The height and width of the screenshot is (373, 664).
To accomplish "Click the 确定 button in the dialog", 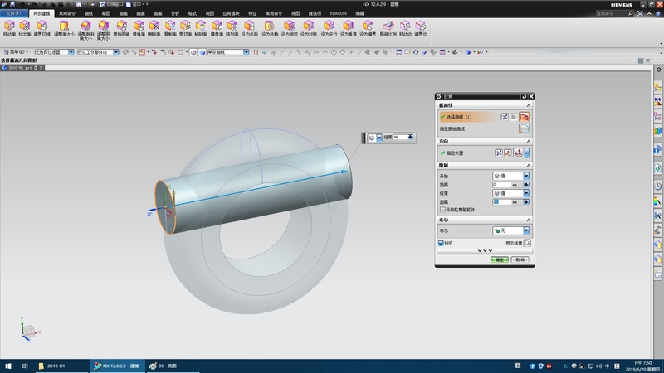I will [x=498, y=259].
